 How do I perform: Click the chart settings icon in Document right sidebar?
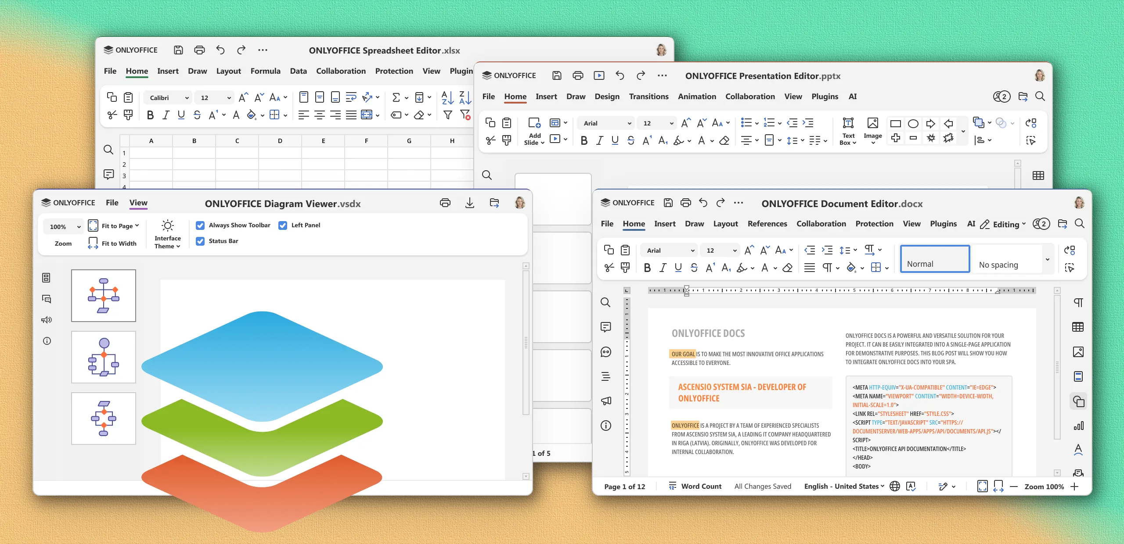(x=1078, y=426)
